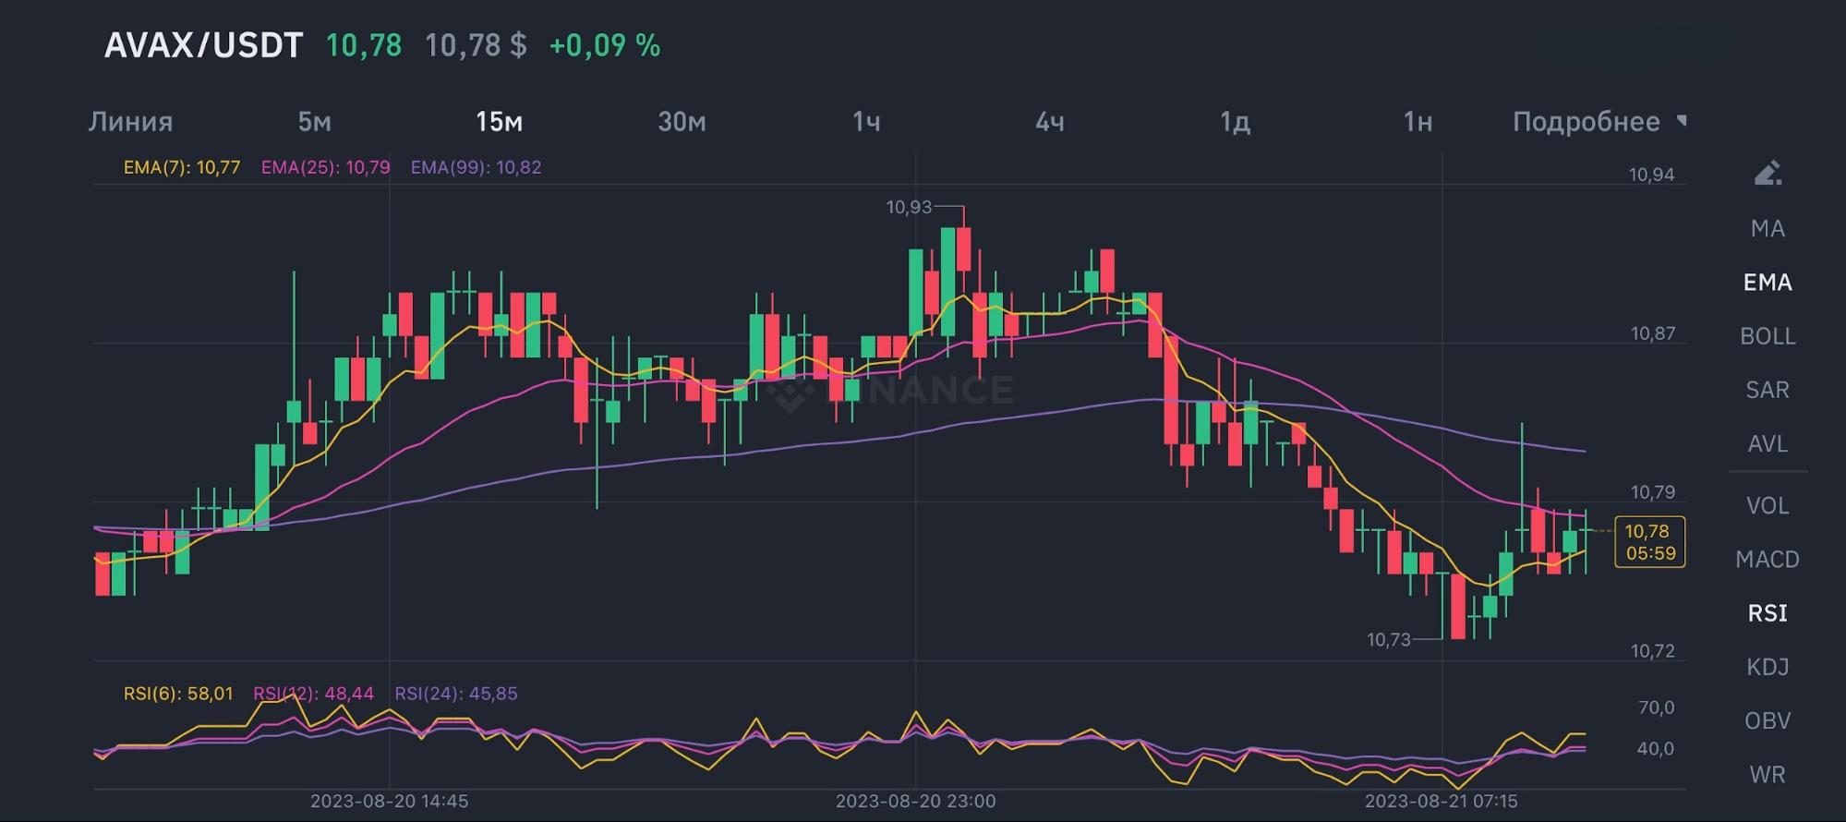Screen dimensions: 1846x822
Task: Click the 10,72 price axis label
Action: (x=1652, y=651)
